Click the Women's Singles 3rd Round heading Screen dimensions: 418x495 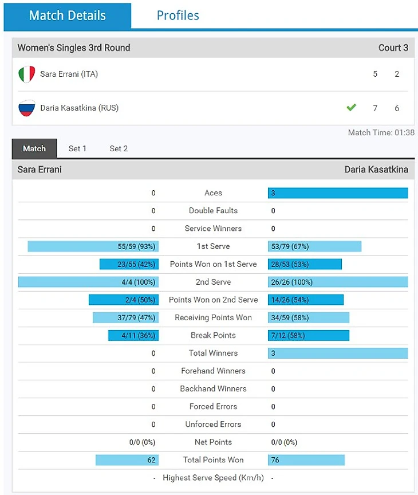tap(74, 48)
